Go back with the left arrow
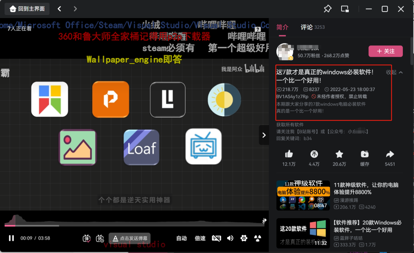Screen dimensions: 414x253 click(x=59, y=9)
